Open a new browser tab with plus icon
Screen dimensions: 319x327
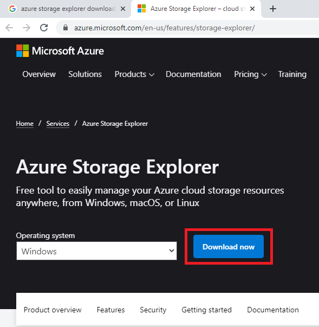coord(273,9)
